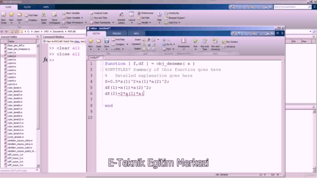Click the Command Window prompt line

pos(67,60)
